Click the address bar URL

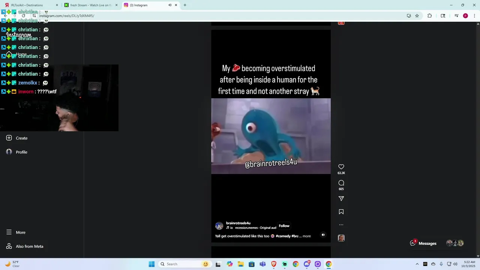tap(67, 16)
